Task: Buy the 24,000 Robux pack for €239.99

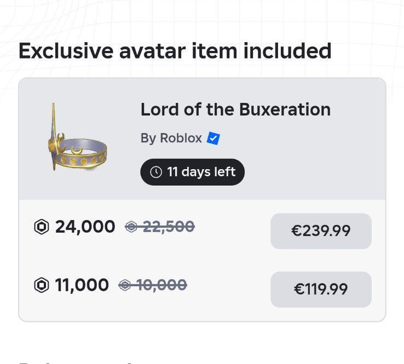Action: 321,230
